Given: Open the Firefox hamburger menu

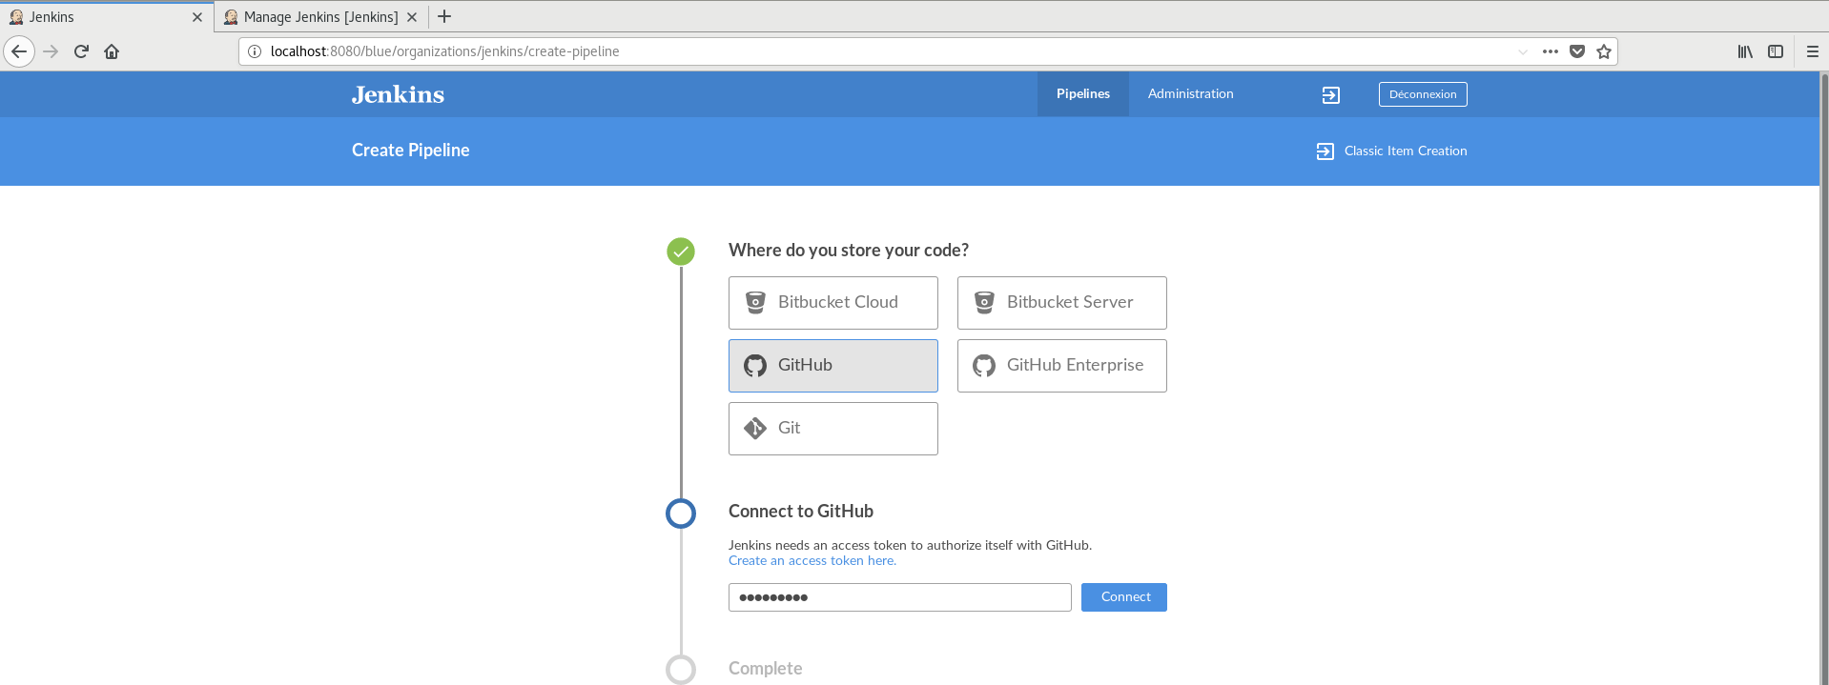Looking at the screenshot, I should click(1813, 51).
